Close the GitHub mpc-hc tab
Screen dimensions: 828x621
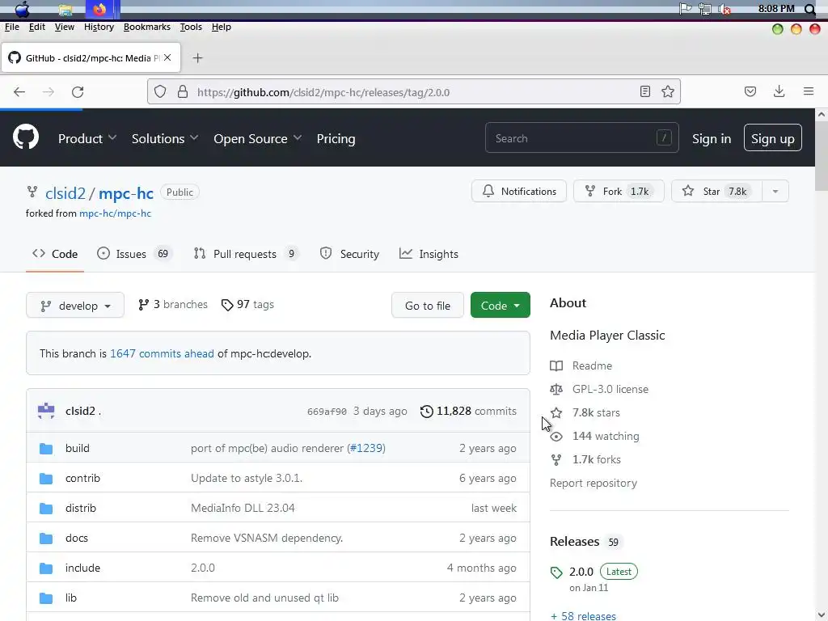pos(167,57)
